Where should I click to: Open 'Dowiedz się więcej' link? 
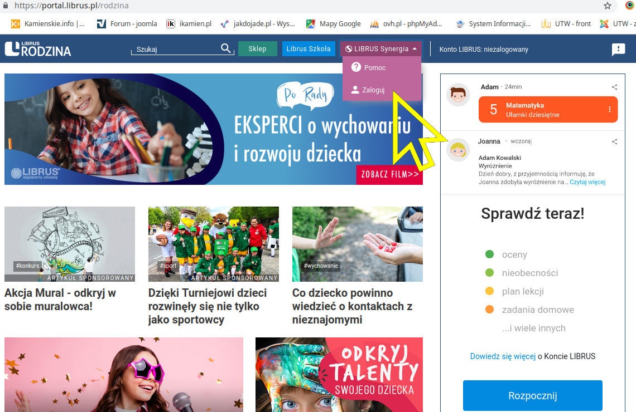[x=503, y=356]
